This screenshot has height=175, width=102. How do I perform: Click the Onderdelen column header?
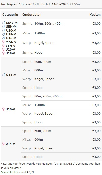coord(32,14)
